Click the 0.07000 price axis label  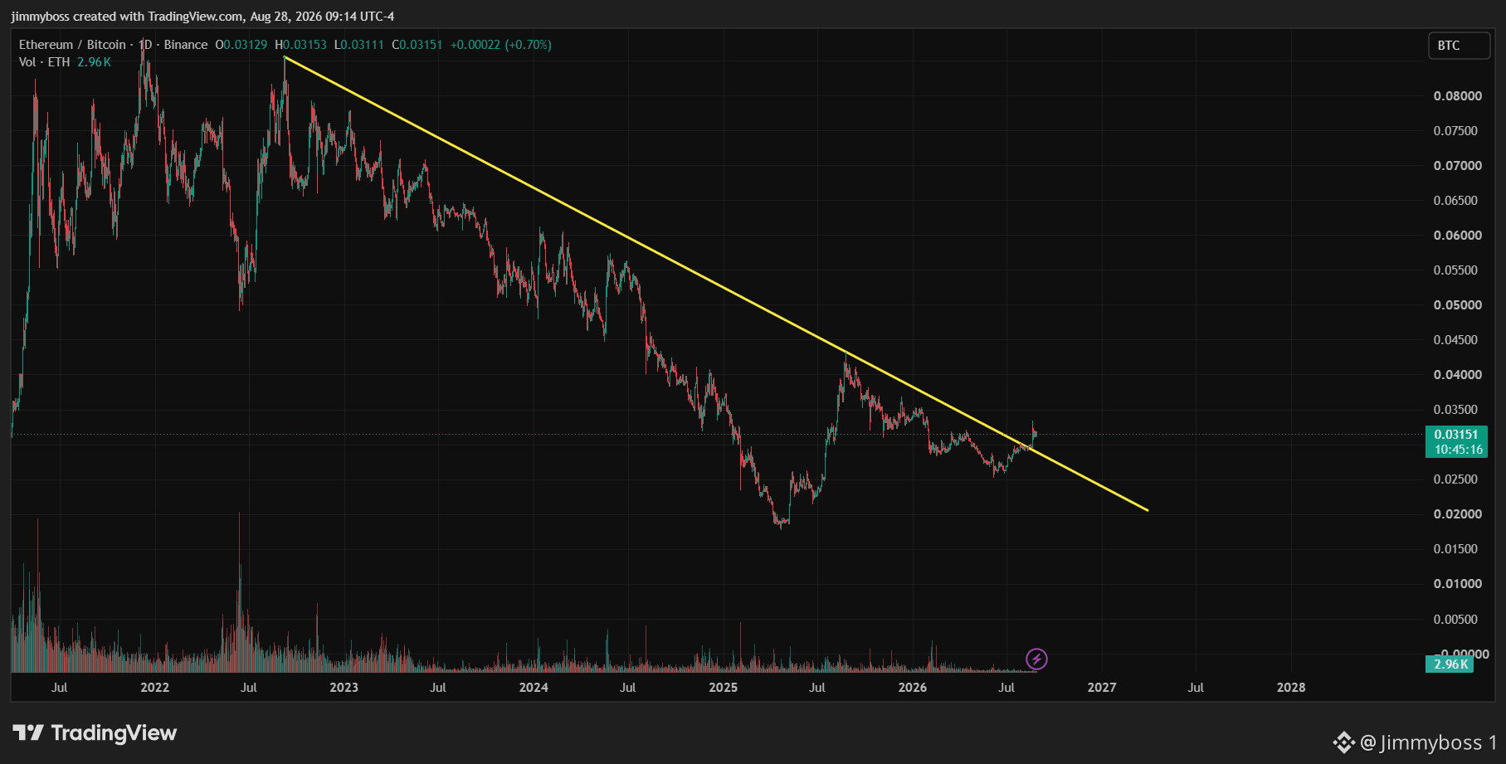click(1457, 166)
